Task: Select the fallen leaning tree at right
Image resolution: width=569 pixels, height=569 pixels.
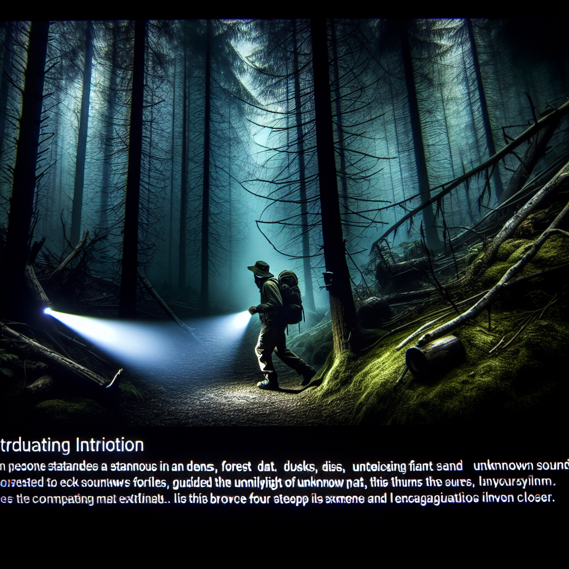Action: 478,161
